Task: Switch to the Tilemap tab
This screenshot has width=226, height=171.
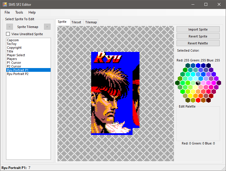Action: click(x=91, y=22)
